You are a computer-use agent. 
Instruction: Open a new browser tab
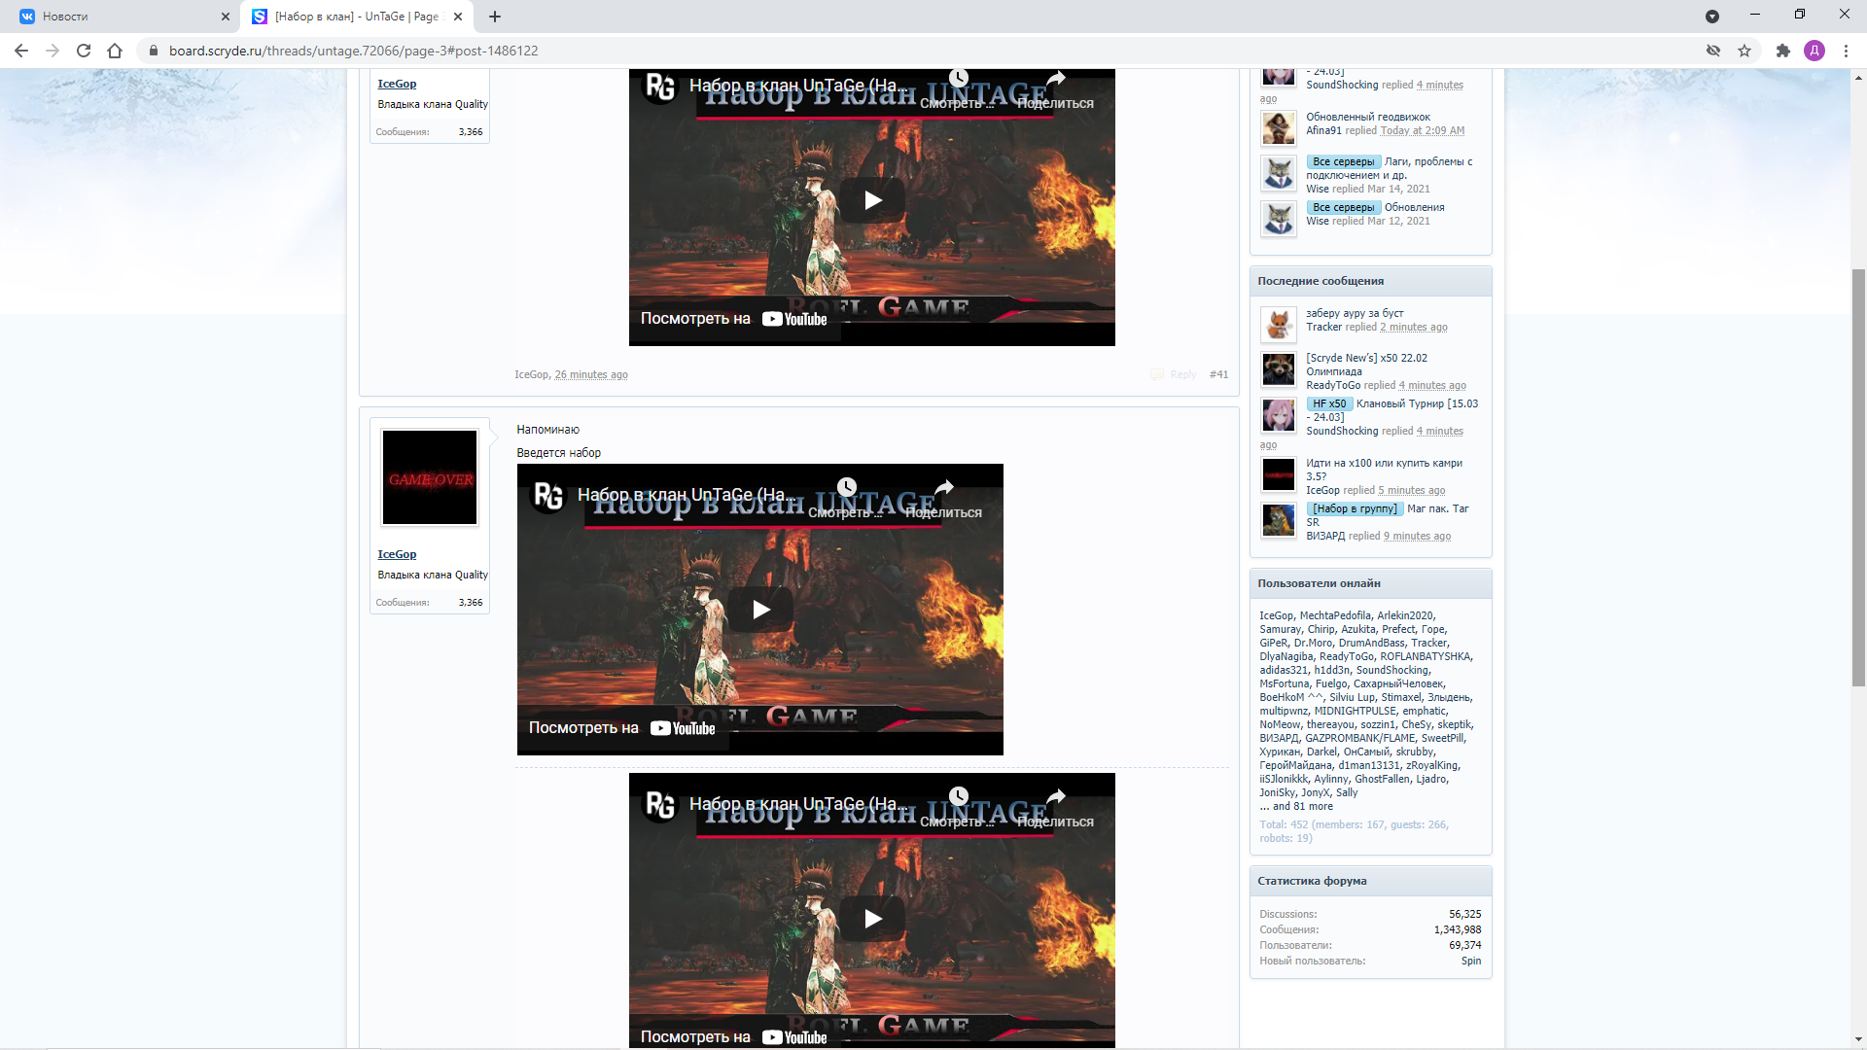click(495, 17)
